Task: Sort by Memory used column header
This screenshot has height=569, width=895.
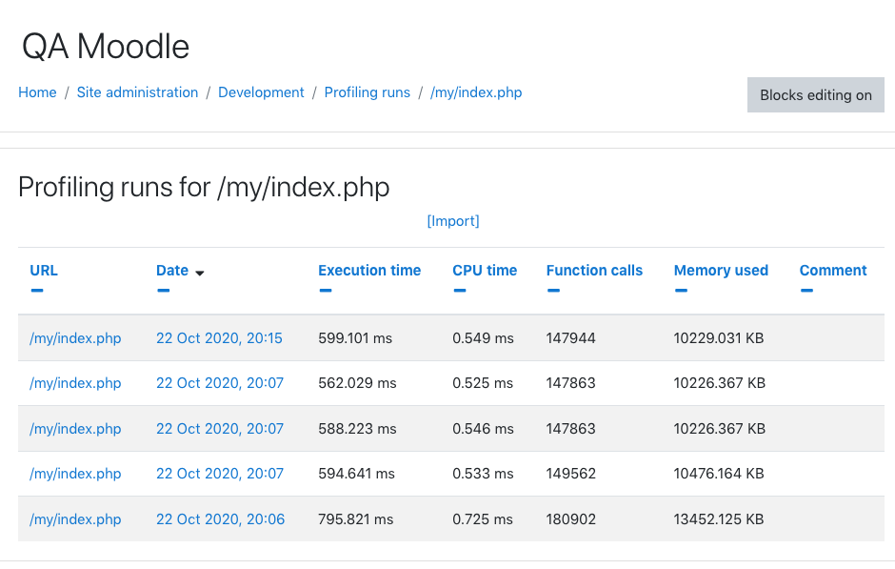Action: point(721,271)
